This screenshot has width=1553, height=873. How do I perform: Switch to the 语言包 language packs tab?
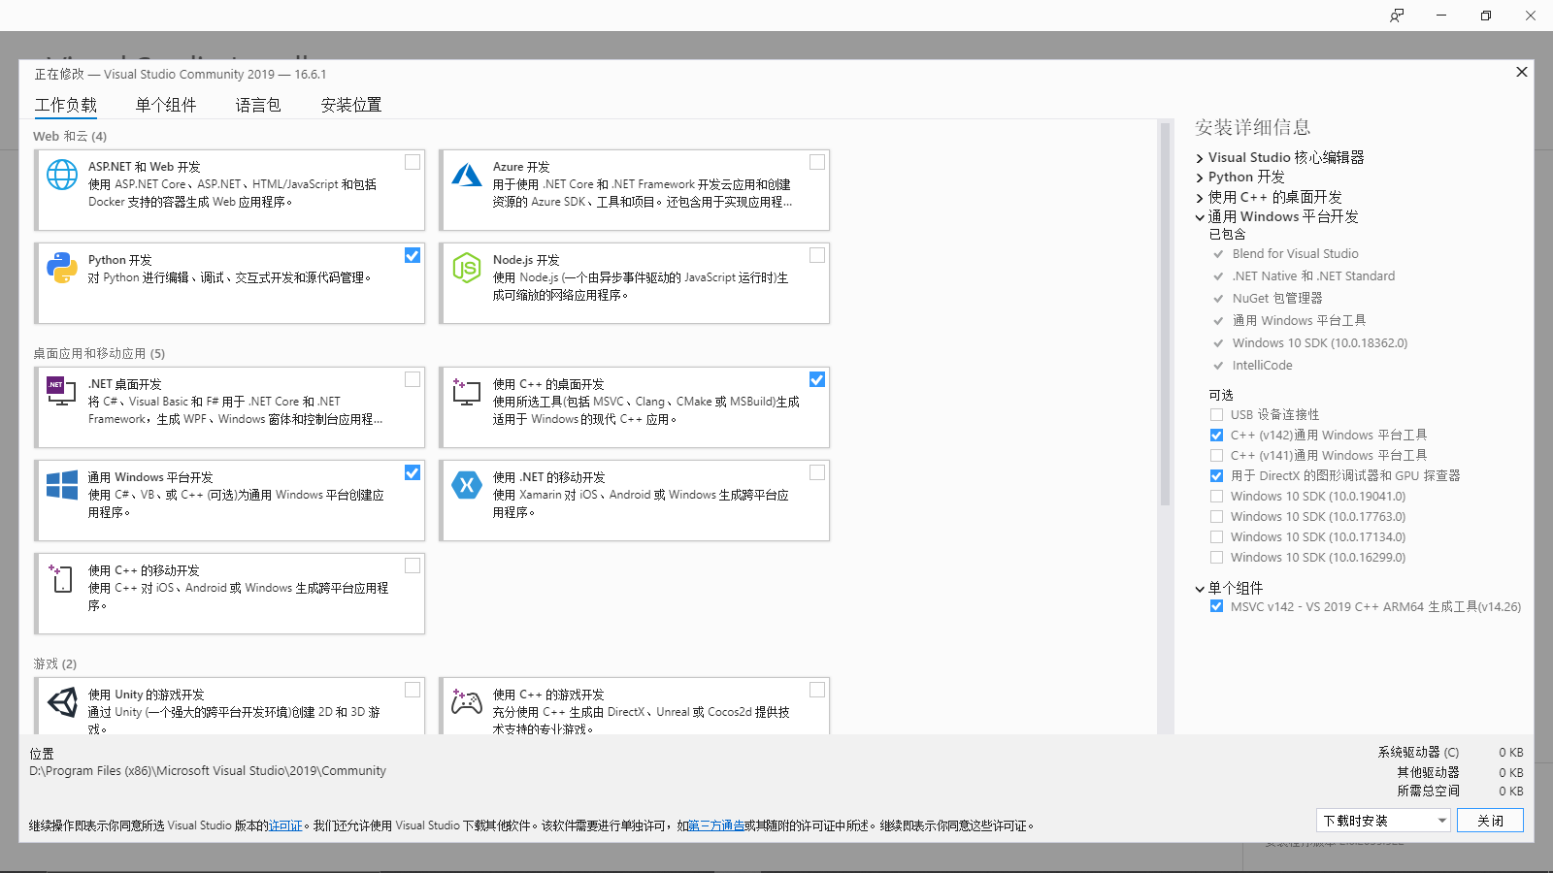pyautogui.click(x=258, y=105)
